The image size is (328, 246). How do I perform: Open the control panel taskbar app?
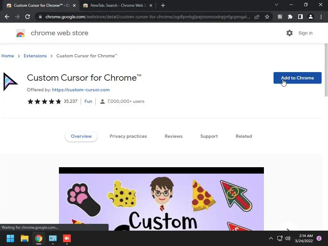click(53, 238)
